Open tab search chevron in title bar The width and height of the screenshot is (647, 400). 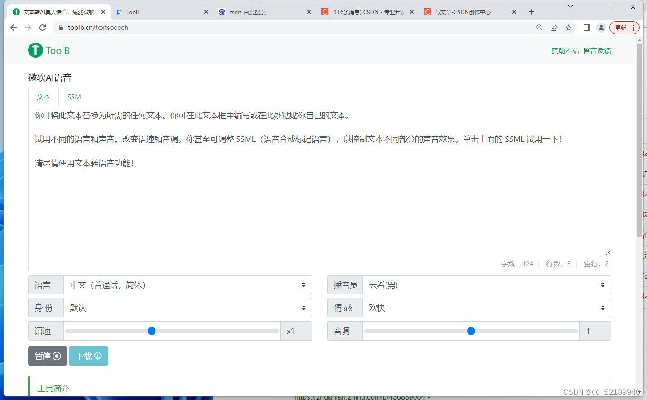coord(570,7)
